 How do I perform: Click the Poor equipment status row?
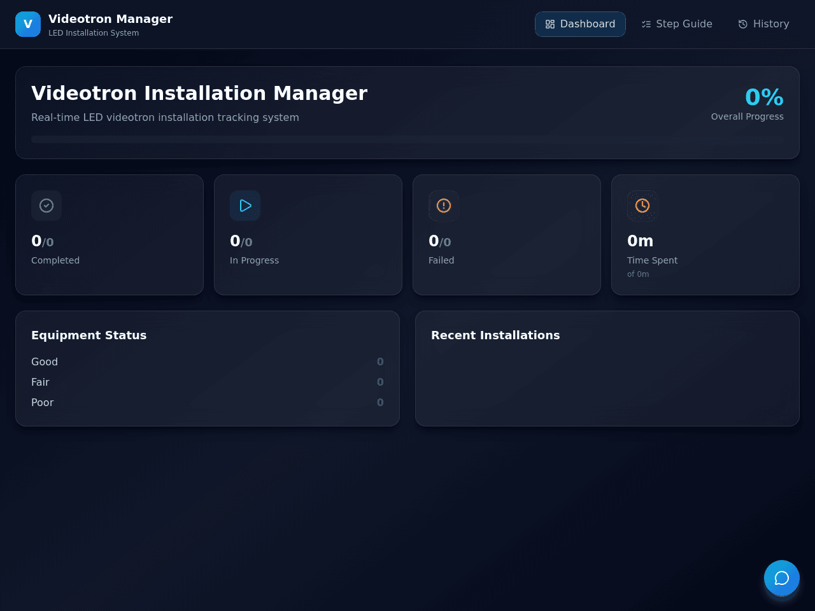(x=208, y=402)
